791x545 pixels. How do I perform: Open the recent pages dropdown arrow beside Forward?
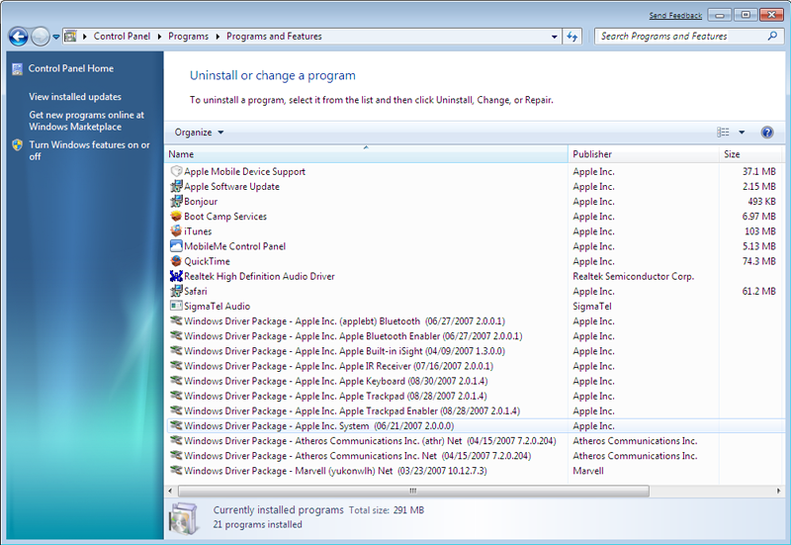point(56,37)
